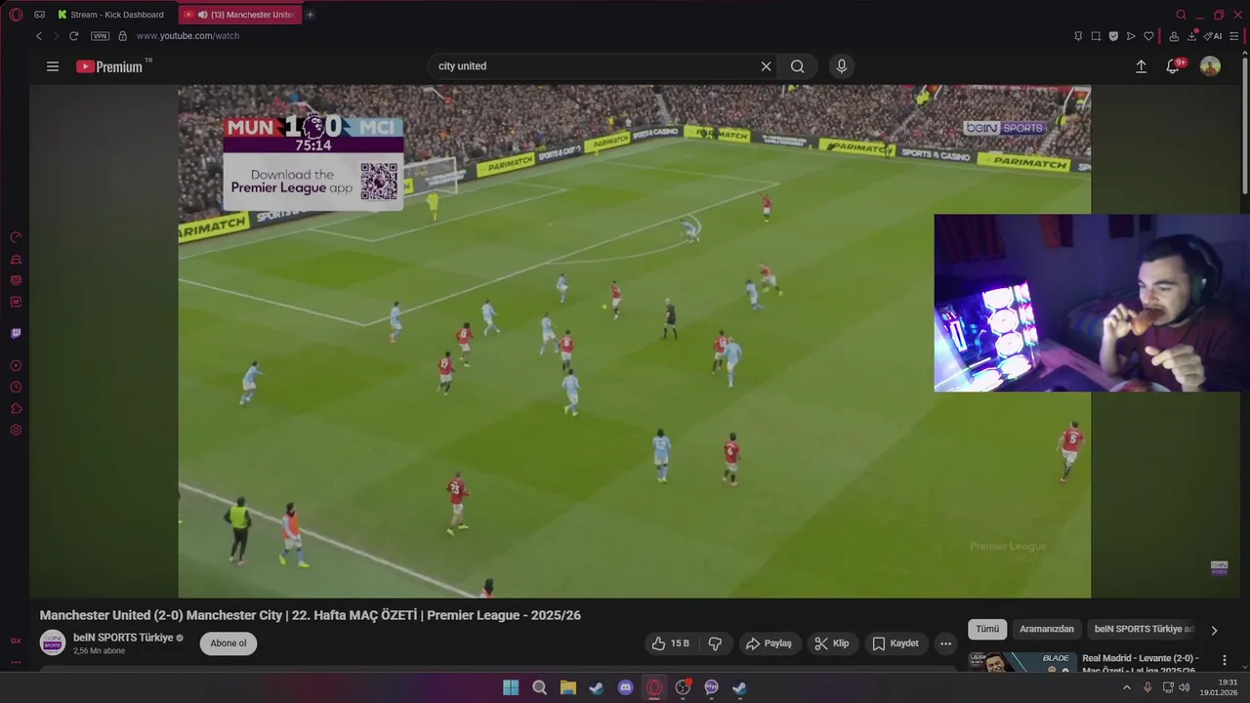Show more filter chips with right chevron
This screenshot has width=1250, height=703.
[1214, 630]
